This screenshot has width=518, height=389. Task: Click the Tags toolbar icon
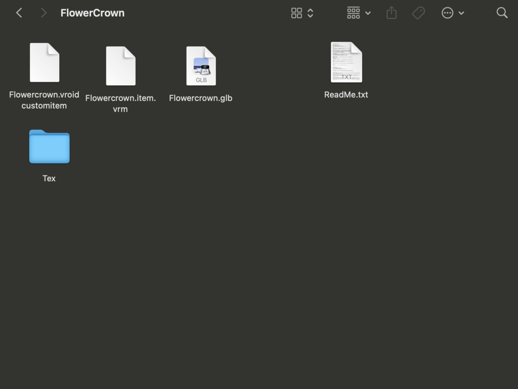click(x=418, y=13)
